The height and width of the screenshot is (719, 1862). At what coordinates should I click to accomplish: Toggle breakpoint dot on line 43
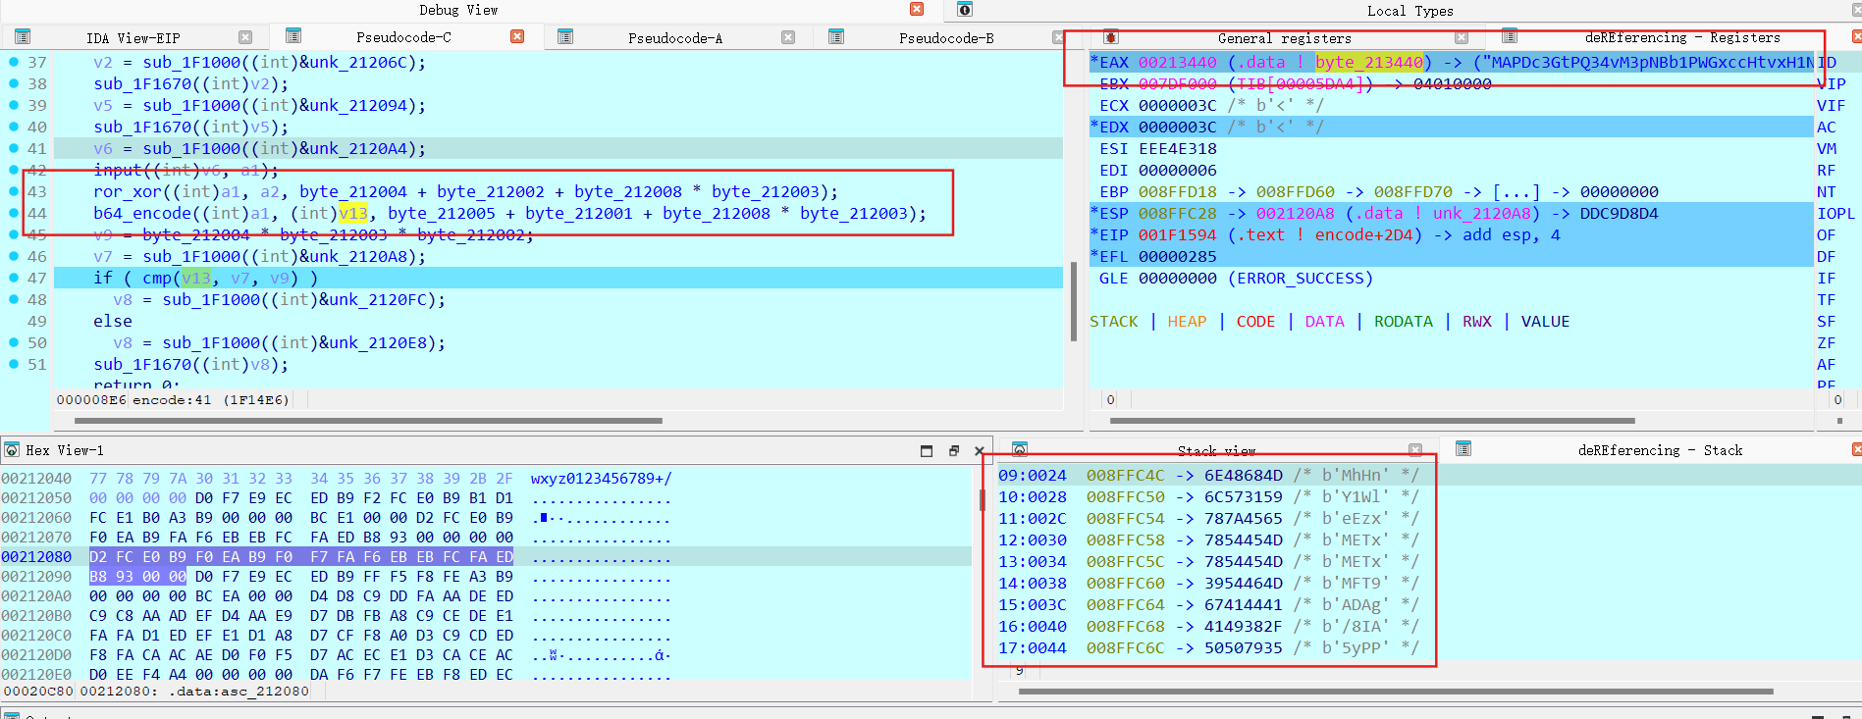[14, 191]
